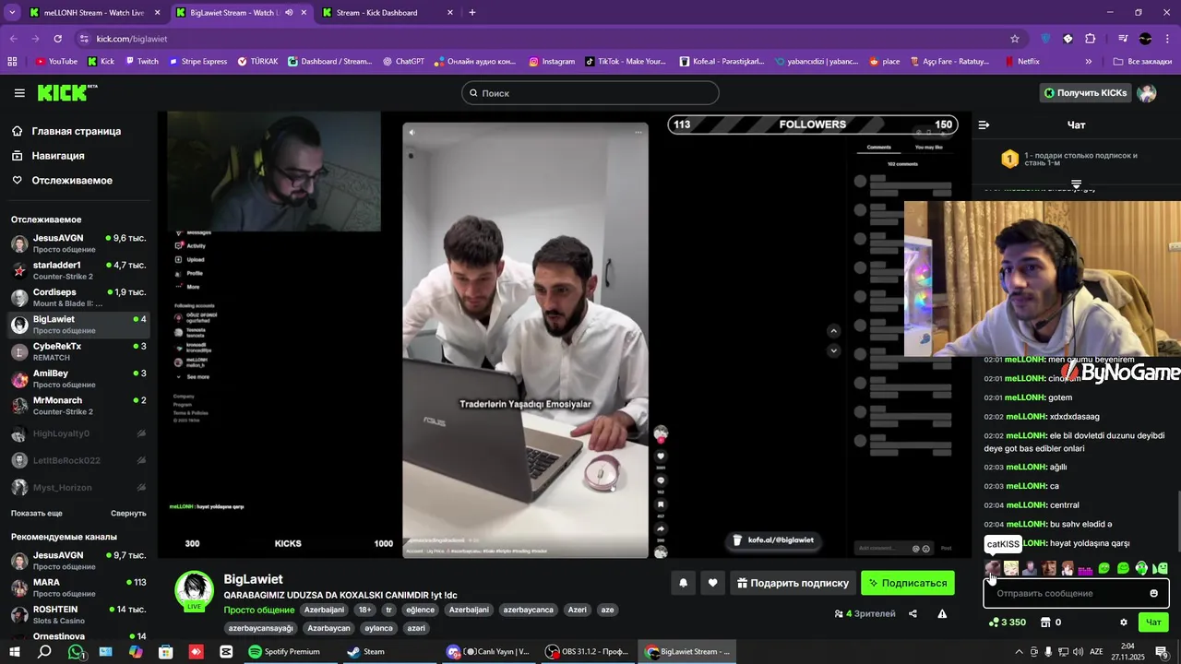
Task: Open Windows Start menu
Action: click(x=16, y=652)
